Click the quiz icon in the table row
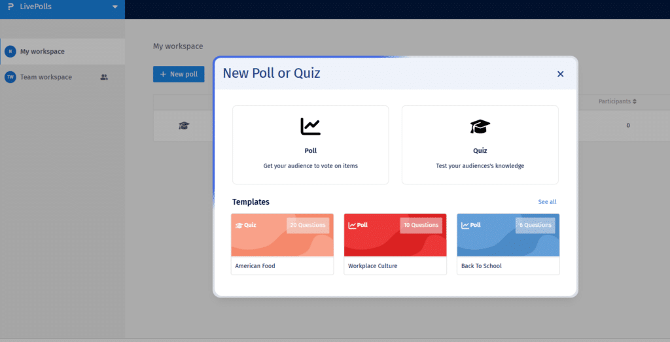Image resolution: width=670 pixels, height=342 pixels. point(184,126)
